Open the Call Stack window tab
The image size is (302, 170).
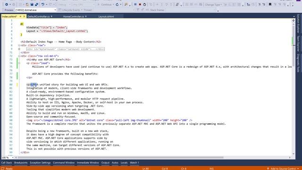[6, 162]
